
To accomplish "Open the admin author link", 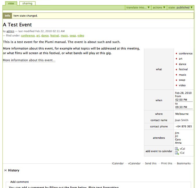I will [x=10, y=31].
